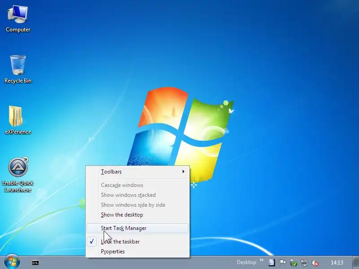Click the muted volume speaker tray icon
This screenshot has height=269, width=359.
point(315,263)
